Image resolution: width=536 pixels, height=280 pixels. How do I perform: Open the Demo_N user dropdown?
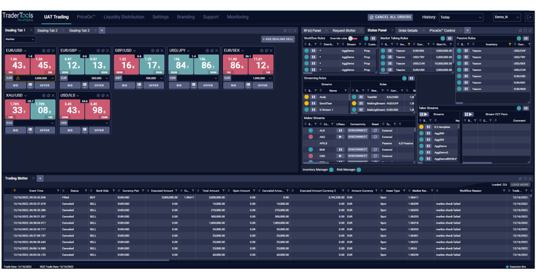507,17
